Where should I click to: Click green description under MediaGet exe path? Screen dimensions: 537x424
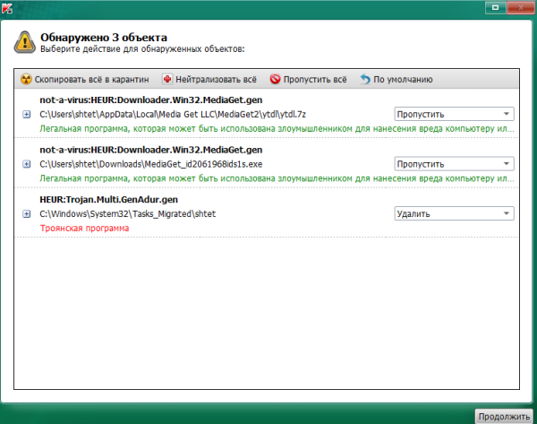pyautogui.click(x=277, y=178)
